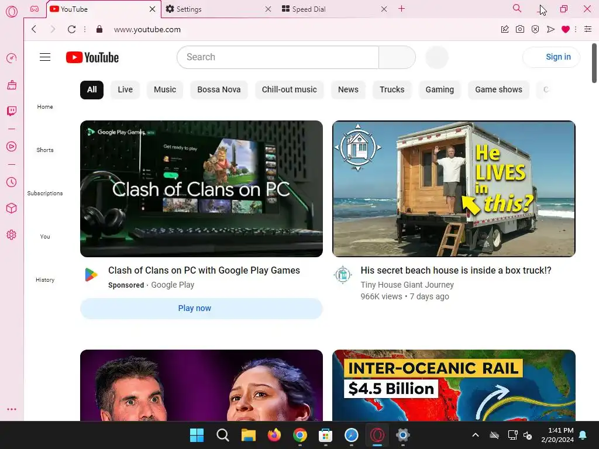Open Twitch panel in sidebar
Screen dimensions: 599x449
tap(12, 111)
